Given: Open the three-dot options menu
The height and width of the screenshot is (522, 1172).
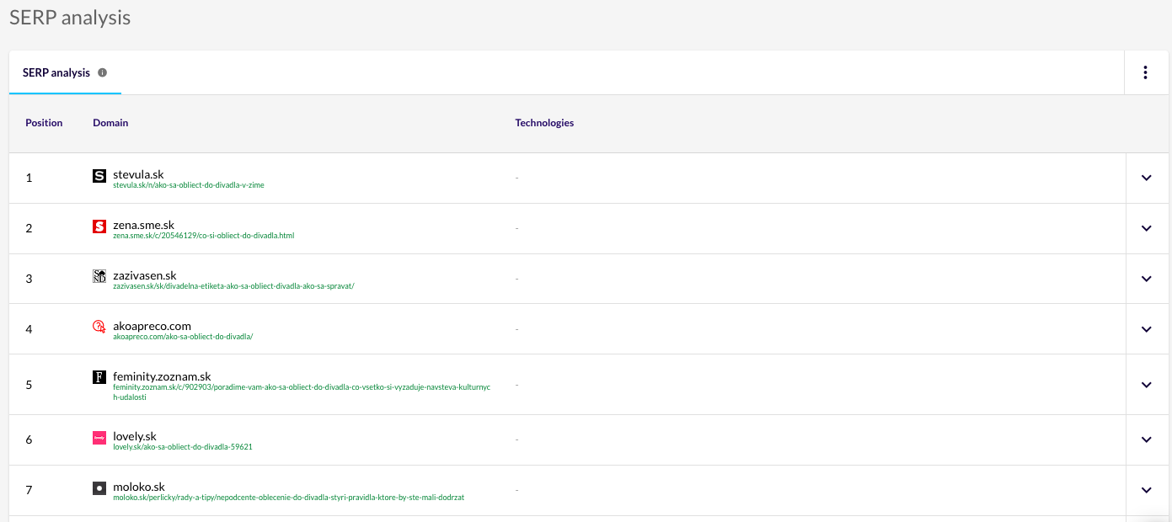Looking at the screenshot, I should tap(1145, 72).
